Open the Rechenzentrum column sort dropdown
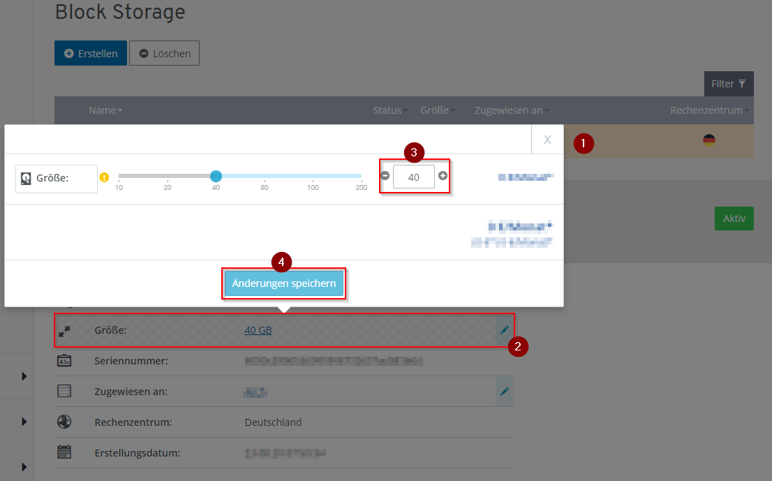Viewport: 772px width, 481px height. pyautogui.click(x=710, y=110)
